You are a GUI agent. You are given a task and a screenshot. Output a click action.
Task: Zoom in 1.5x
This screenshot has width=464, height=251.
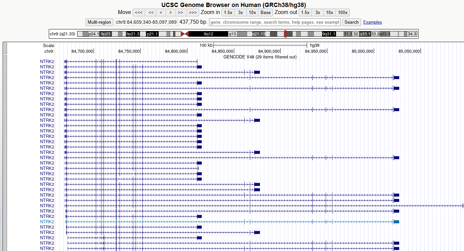(228, 13)
